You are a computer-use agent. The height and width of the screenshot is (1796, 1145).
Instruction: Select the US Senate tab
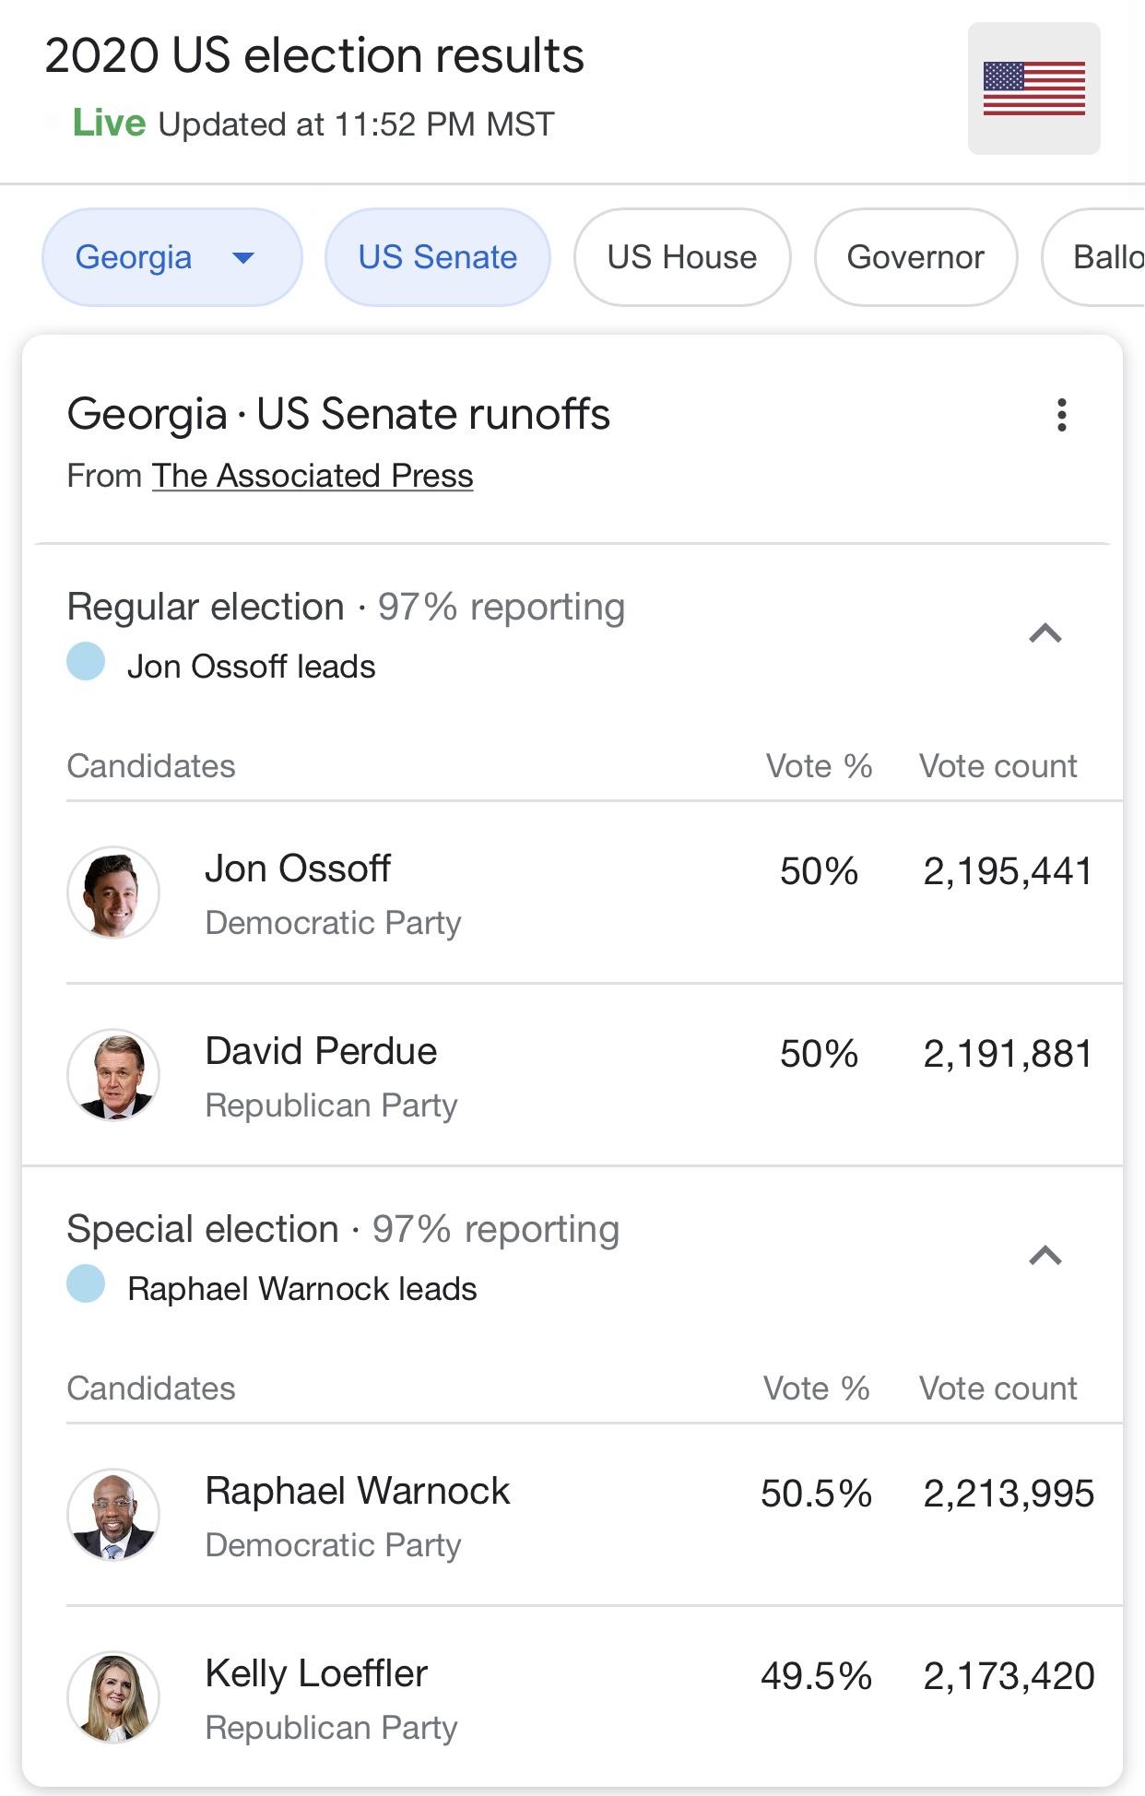[438, 257]
